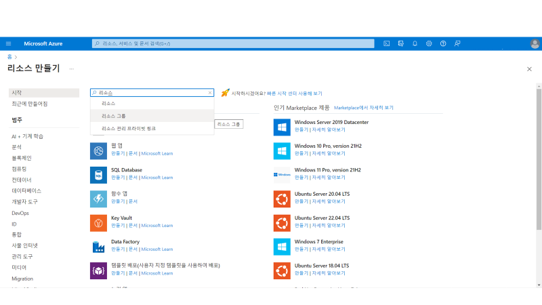Screen dimensions: 542x305
Task: Click the Windows 7 Enterprise icon
Action: point(282,247)
